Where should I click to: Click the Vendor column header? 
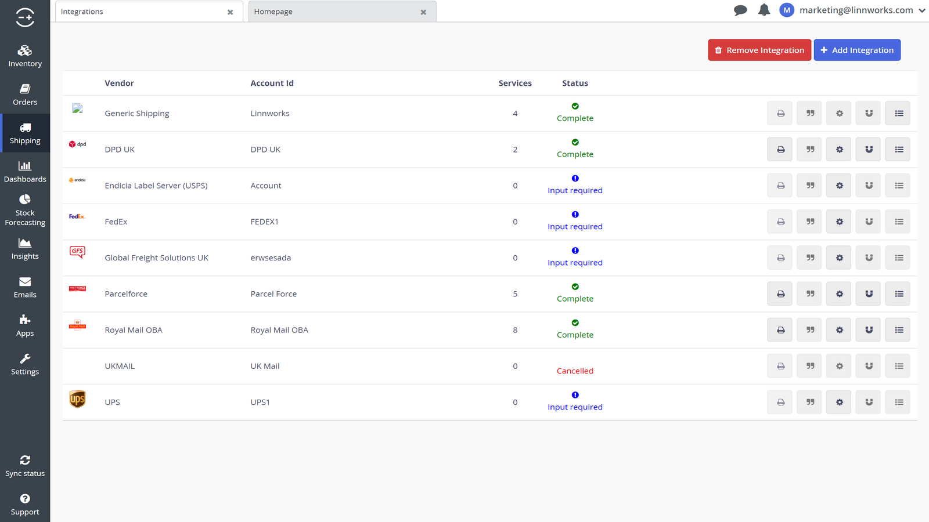[119, 83]
